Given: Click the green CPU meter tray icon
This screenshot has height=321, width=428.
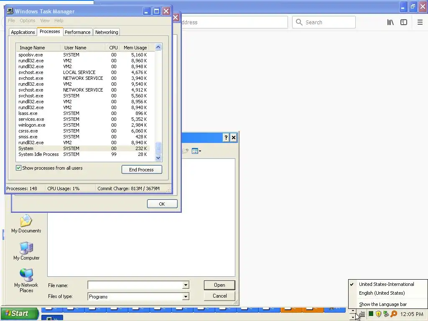Looking at the screenshot, I should (x=371, y=314).
